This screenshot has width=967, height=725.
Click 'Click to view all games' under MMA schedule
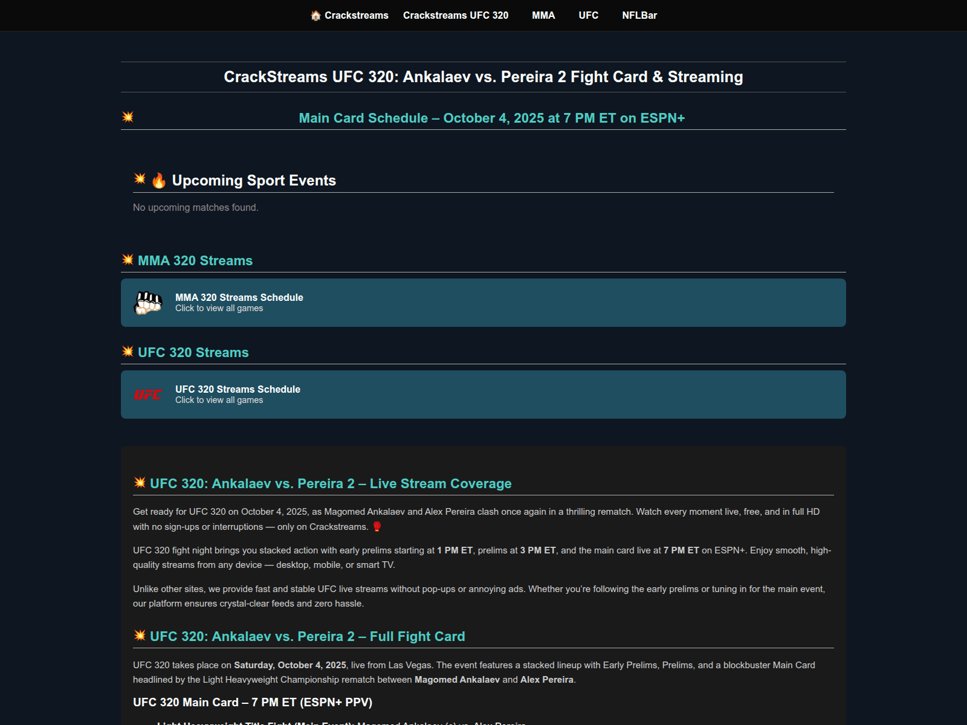pos(219,308)
